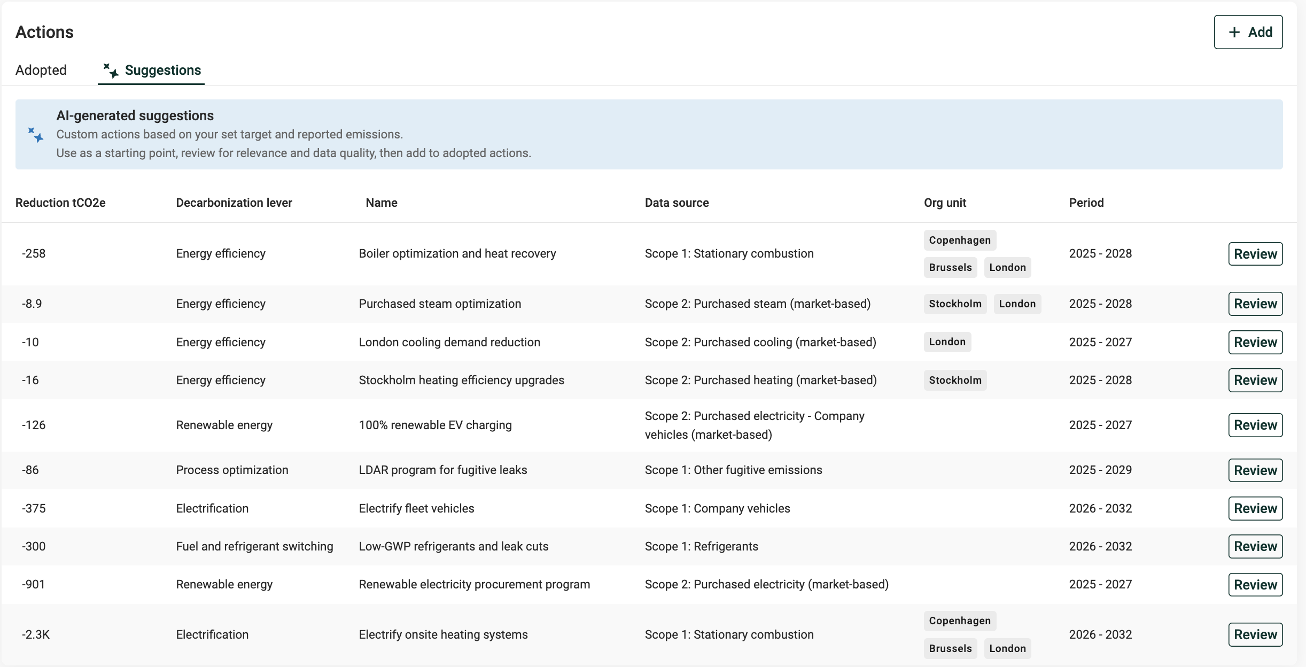Click the Reduction tCO2e column header
The height and width of the screenshot is (667, 1306).
pos(60,203)
